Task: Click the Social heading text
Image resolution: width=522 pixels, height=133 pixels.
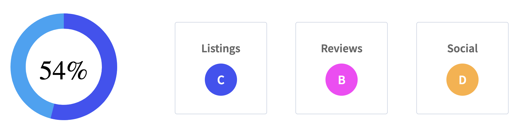Action: [462, 49]
